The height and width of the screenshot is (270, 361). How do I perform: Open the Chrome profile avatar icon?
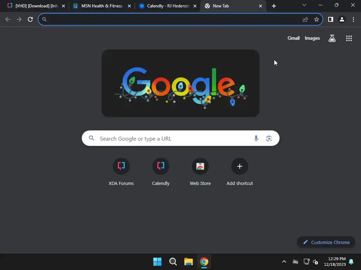(x=342, y=20)
